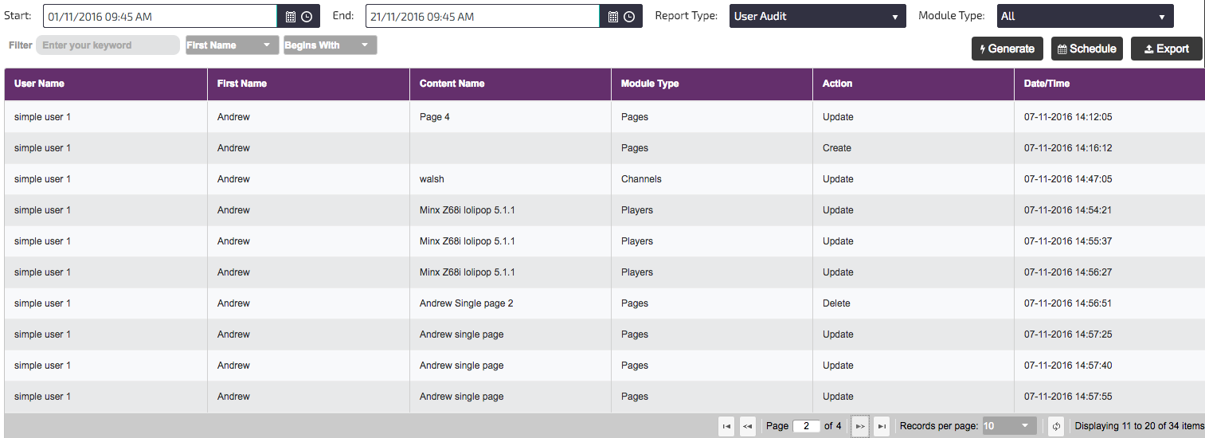Open the End time clock picker
The width and height of the screenshot is (1205, 438).
pos(629,17)
